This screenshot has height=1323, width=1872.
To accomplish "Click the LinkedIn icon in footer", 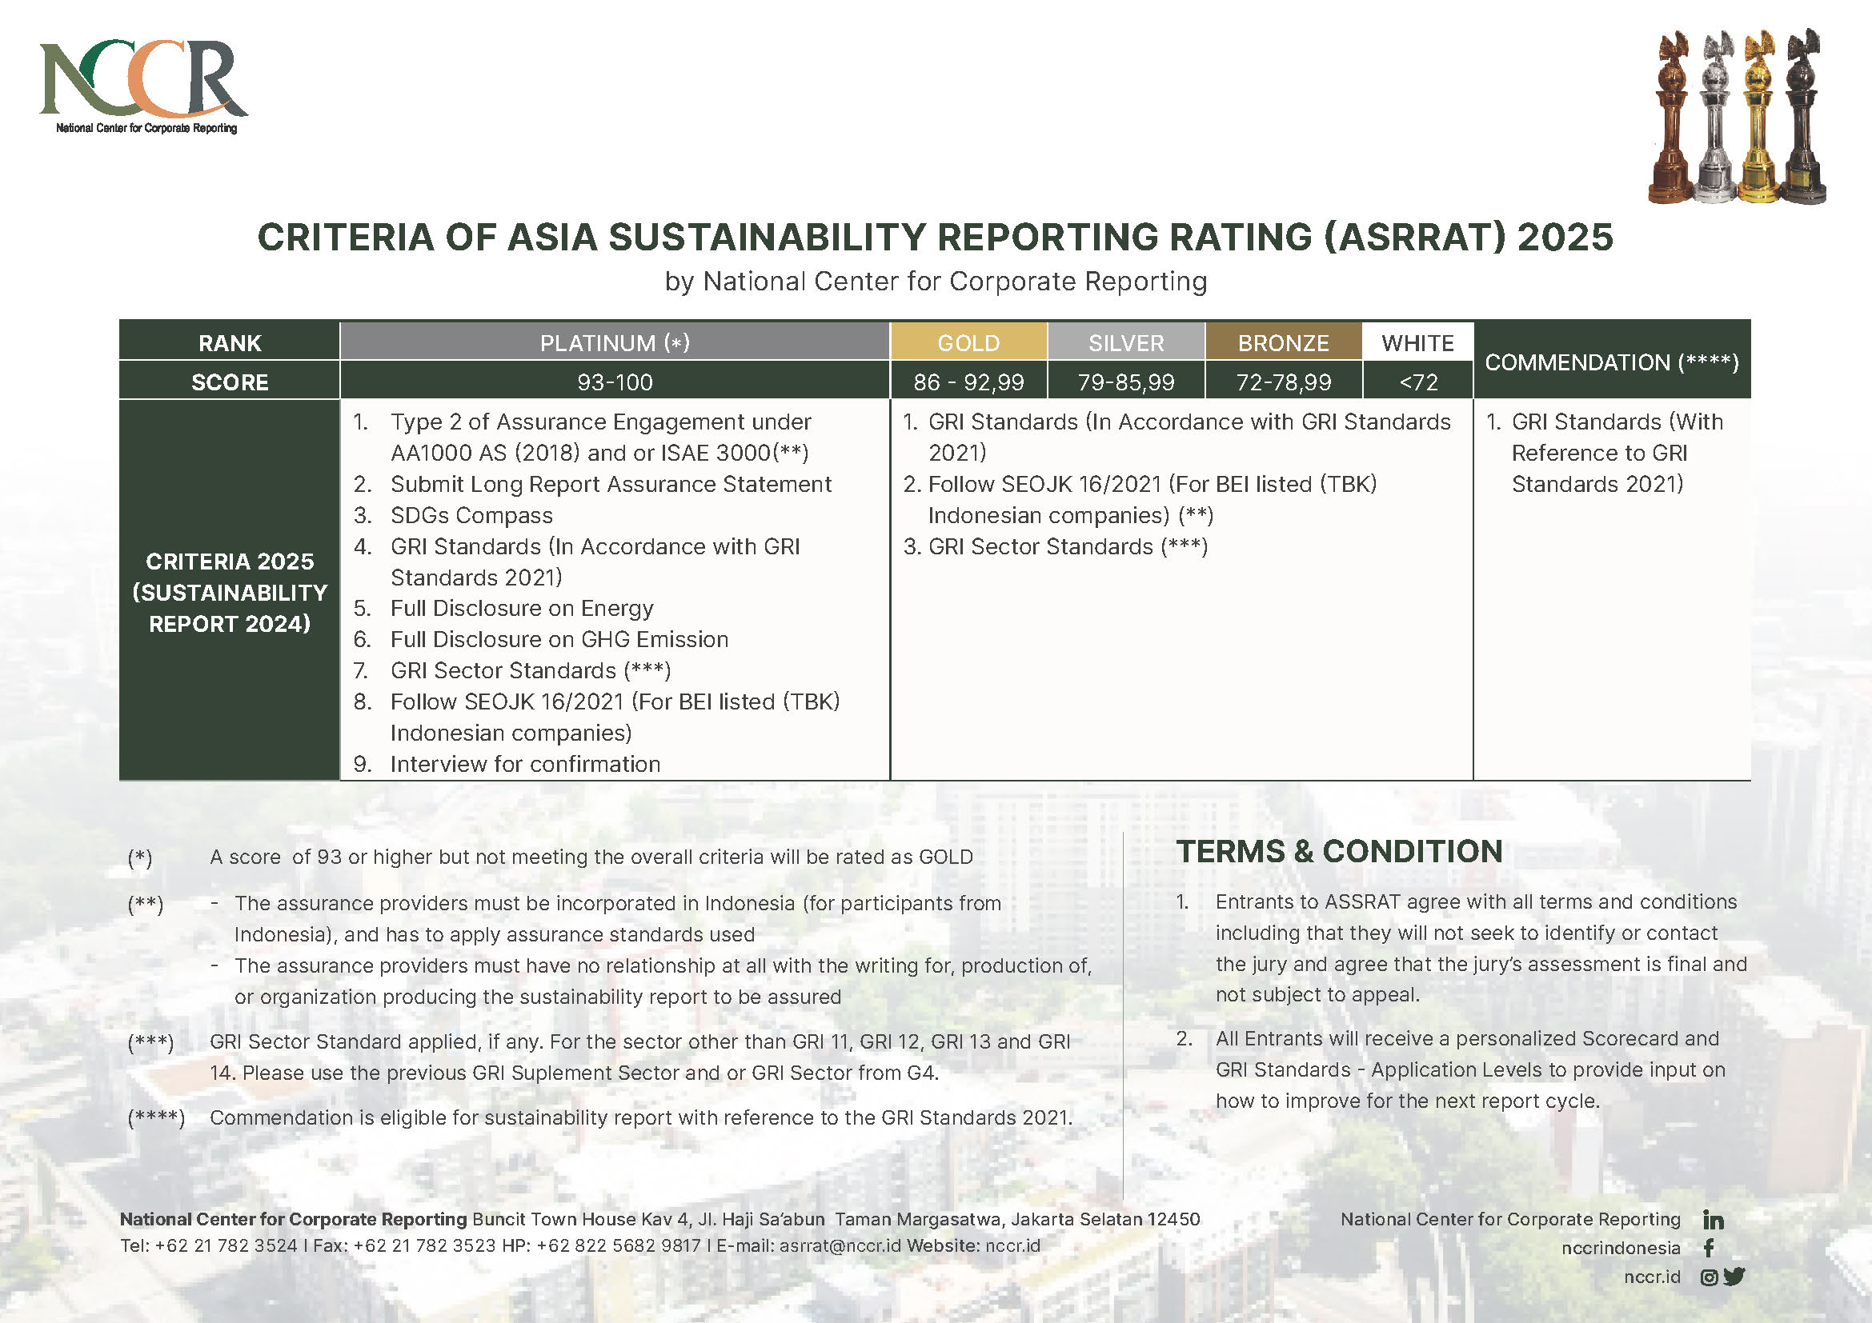I will (x=1713, y=1220).
